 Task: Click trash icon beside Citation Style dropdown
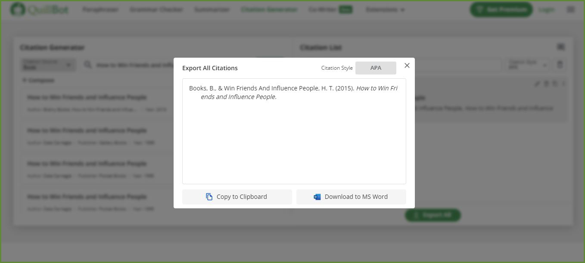pyautogui.click(x=560, y=65)
